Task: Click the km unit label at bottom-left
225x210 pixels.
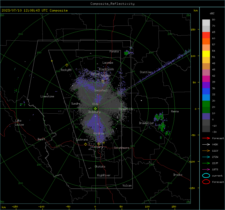Action: coord(4,207)
